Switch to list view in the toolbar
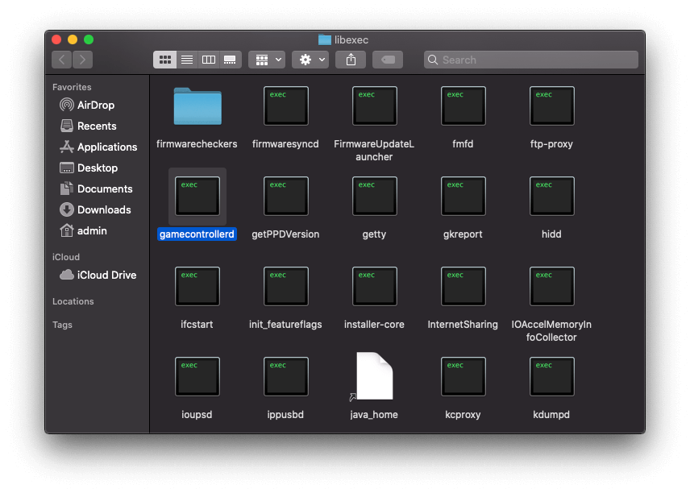 coord(187,59)
